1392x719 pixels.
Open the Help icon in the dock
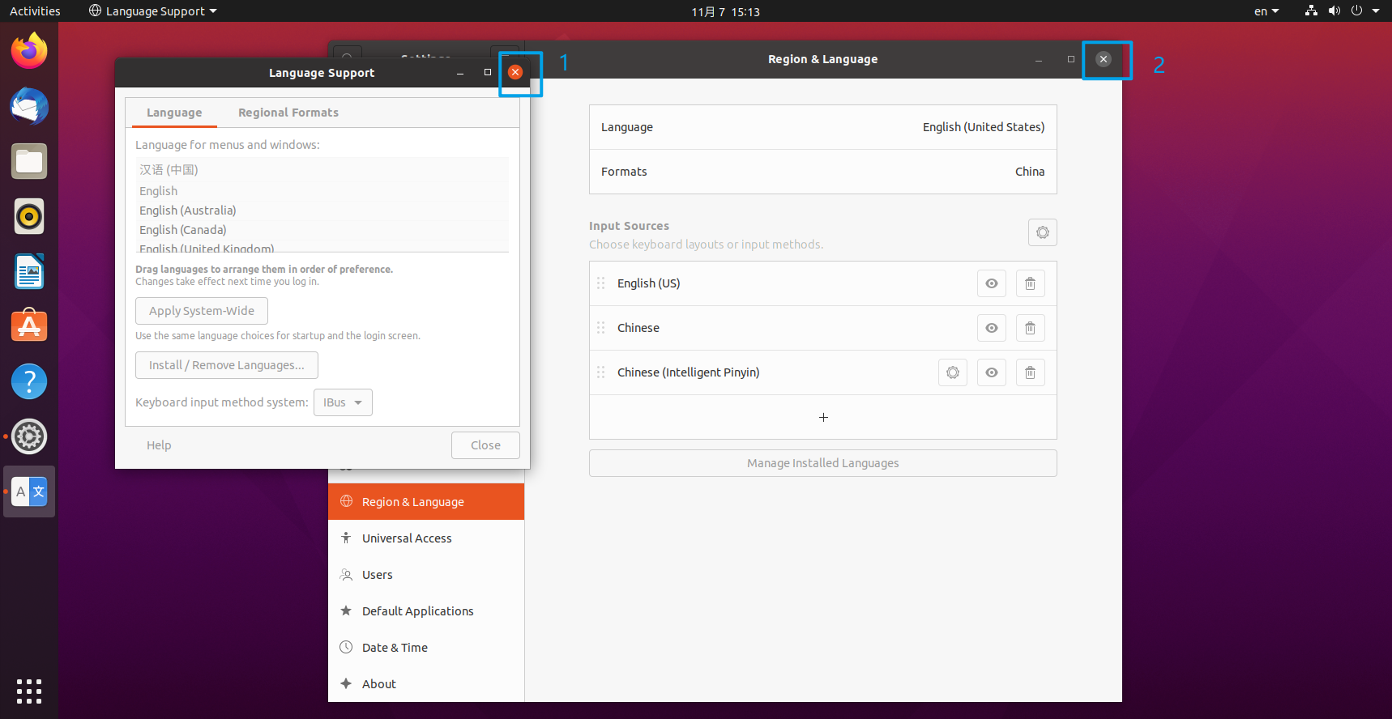tap(29, 381)
